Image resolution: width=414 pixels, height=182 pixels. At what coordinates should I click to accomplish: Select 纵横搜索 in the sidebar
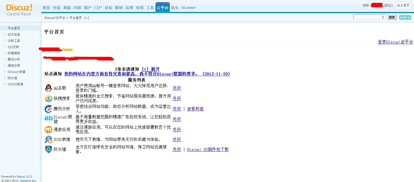click(x=14, y=53)
